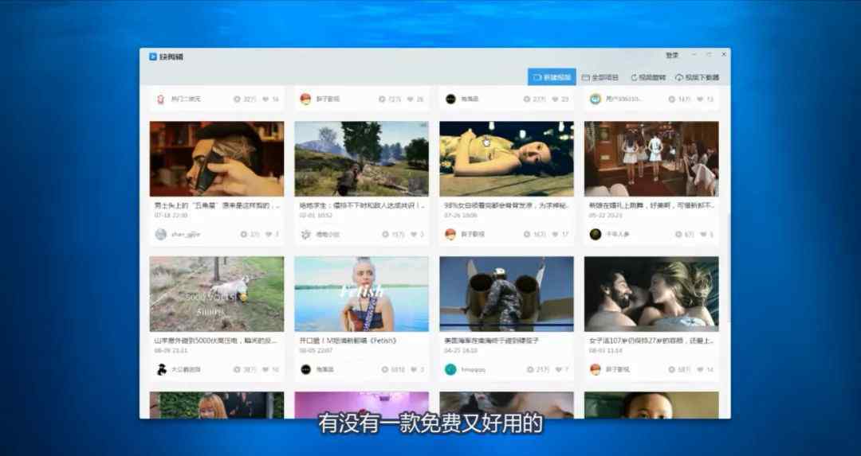The width and height of the screenshot is (861, 456).
Task: Open the goat in field thumbnail
Action: [217, 294]
